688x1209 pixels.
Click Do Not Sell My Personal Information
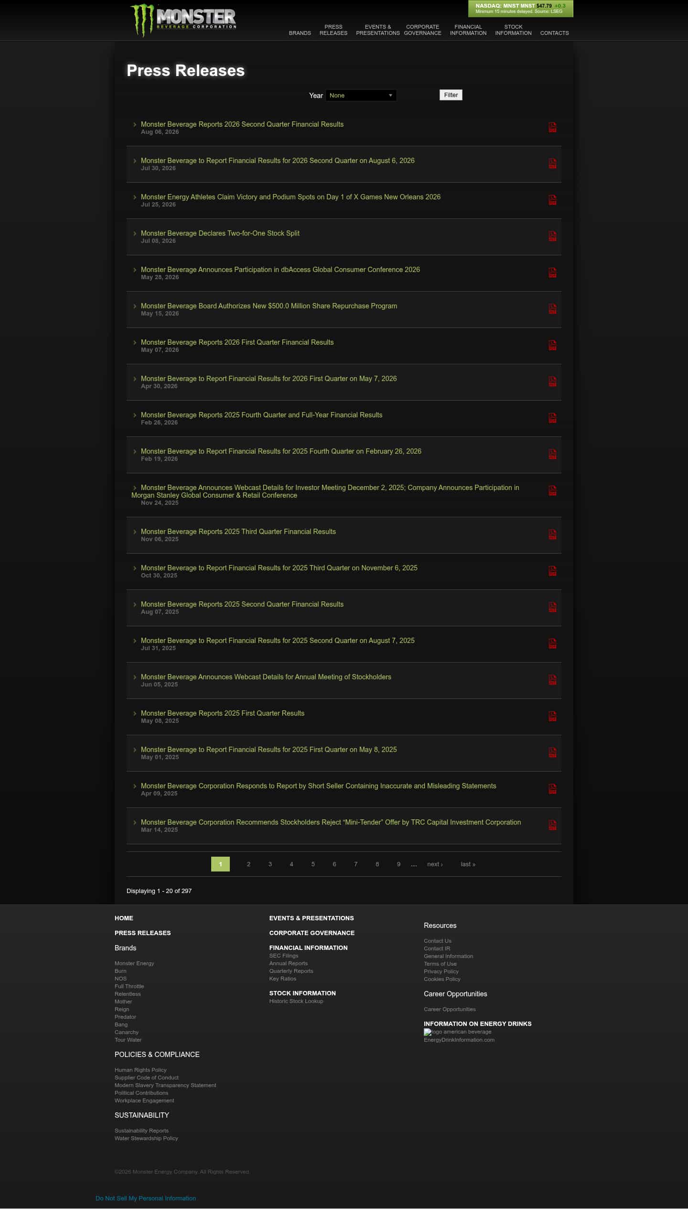click(146, 1198)
